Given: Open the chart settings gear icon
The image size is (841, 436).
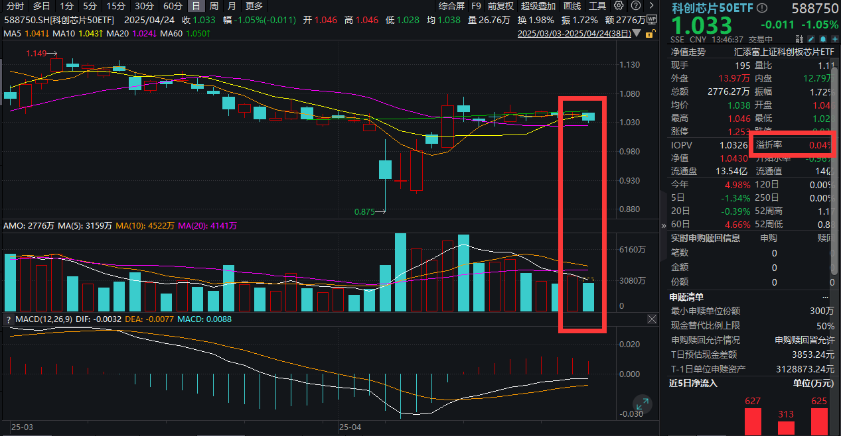Looking at the screenshot, I should click(618, 5).
